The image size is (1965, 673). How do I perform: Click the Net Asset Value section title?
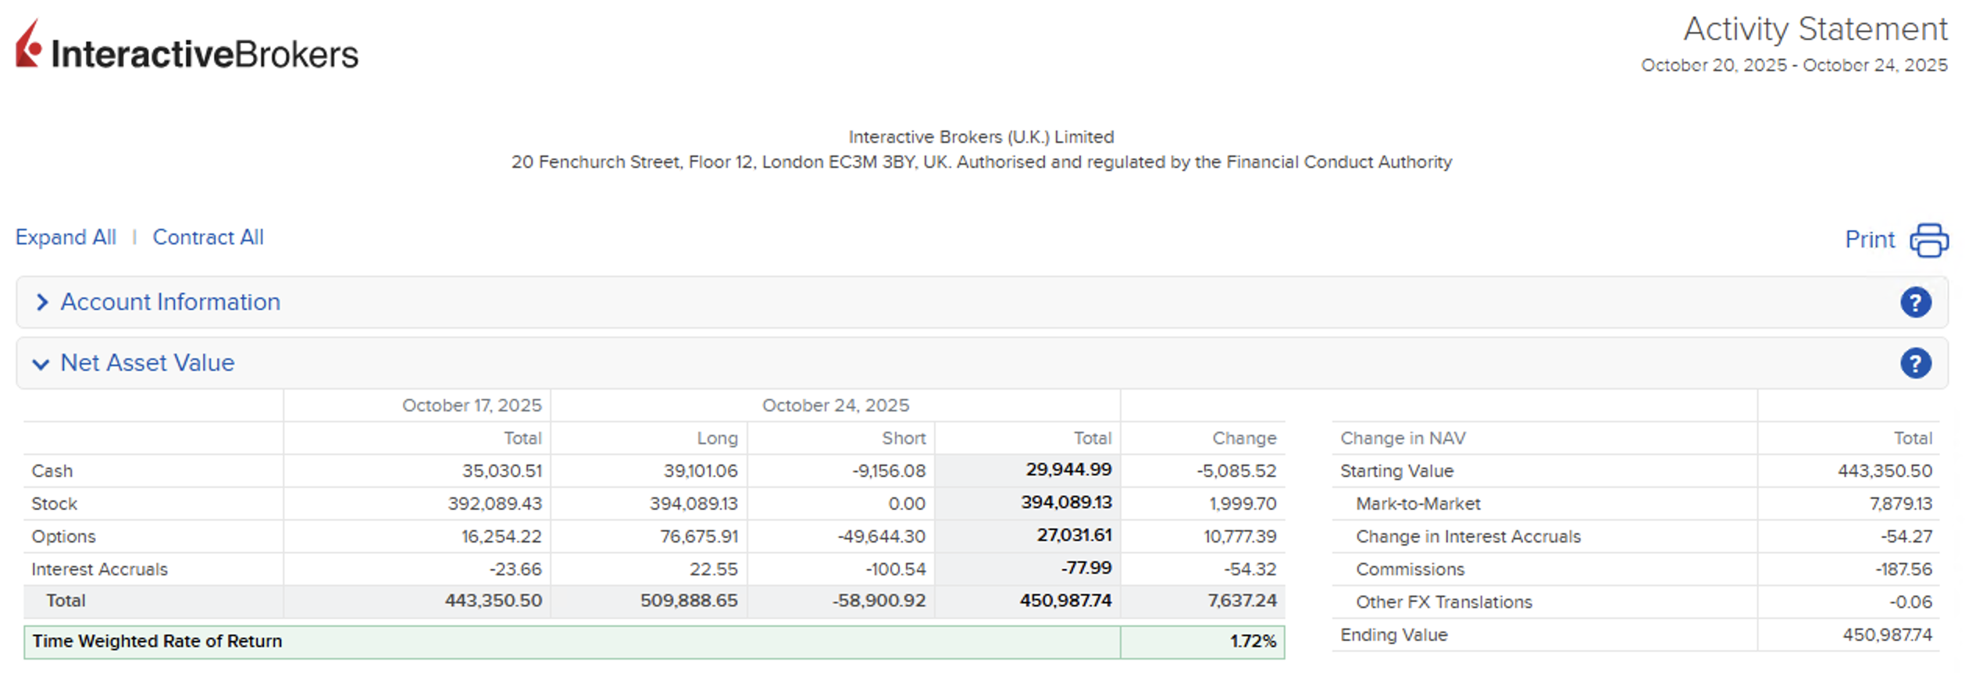point(148,363)
